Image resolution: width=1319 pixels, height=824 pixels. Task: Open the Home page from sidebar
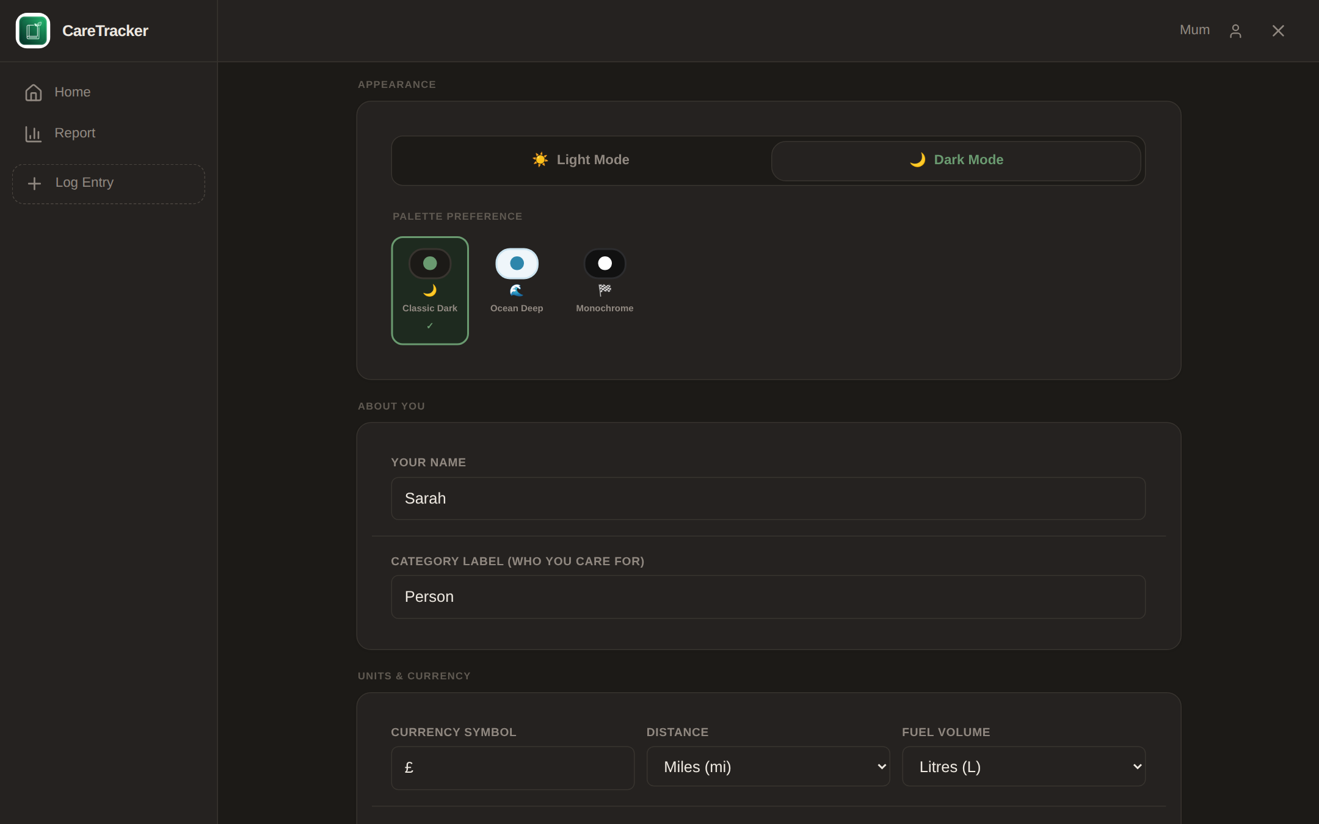[109, 92]
